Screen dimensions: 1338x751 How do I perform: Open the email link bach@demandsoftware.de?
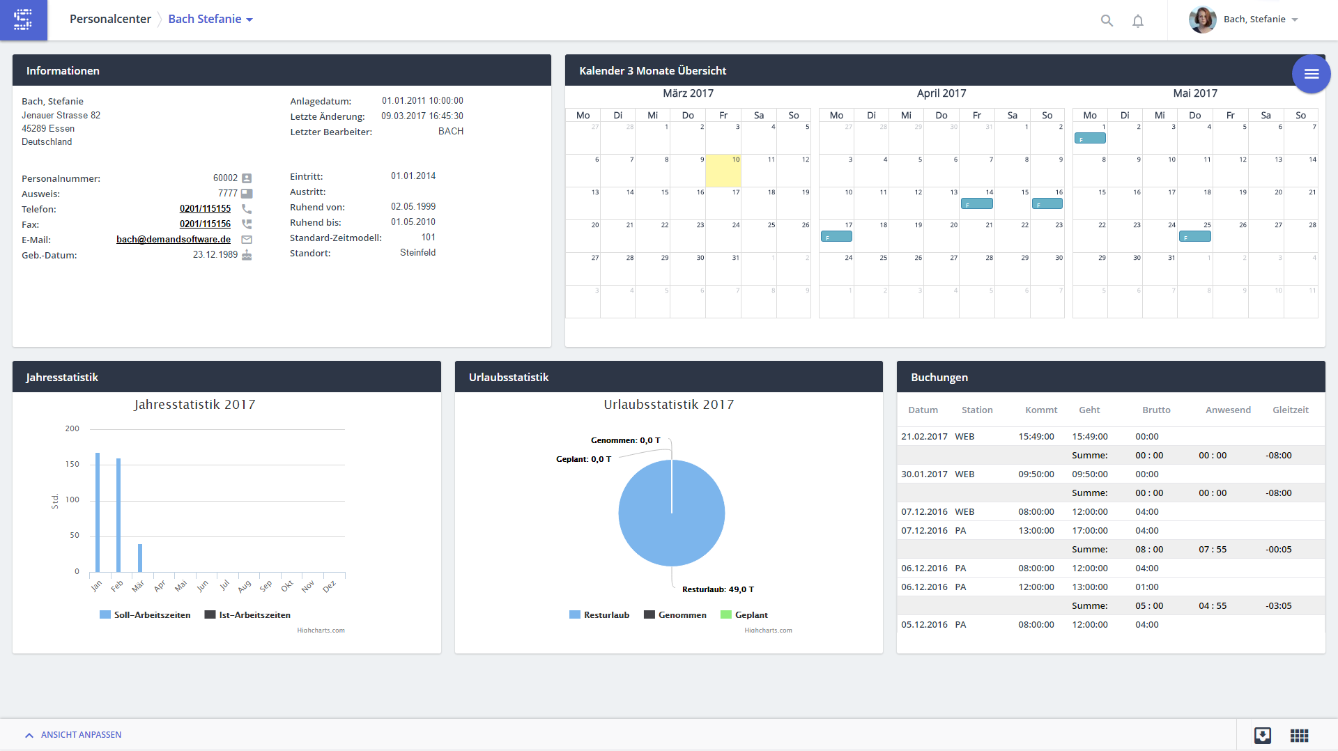pyautogui.click(x=174, y=240)
